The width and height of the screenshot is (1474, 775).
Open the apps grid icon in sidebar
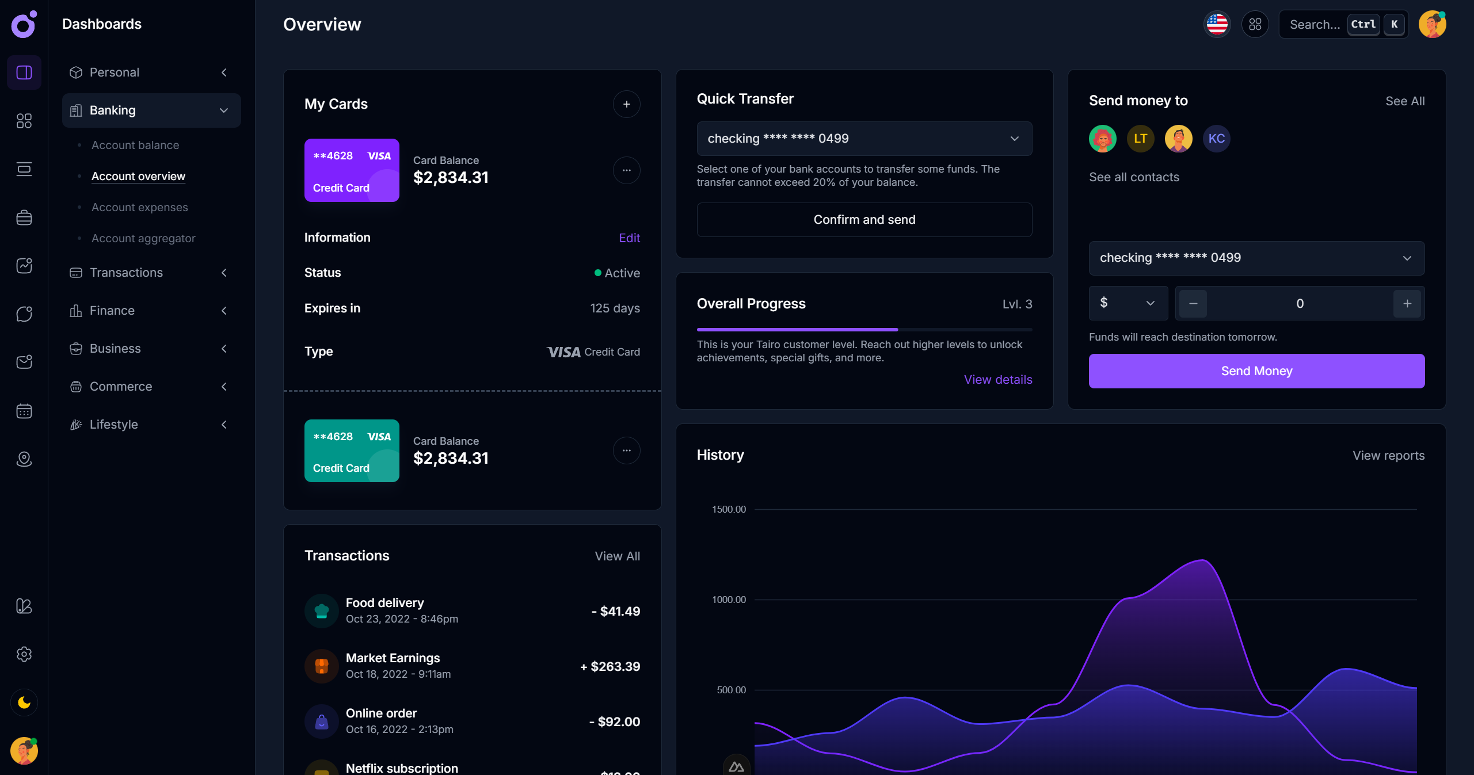(x=24, y=121)
